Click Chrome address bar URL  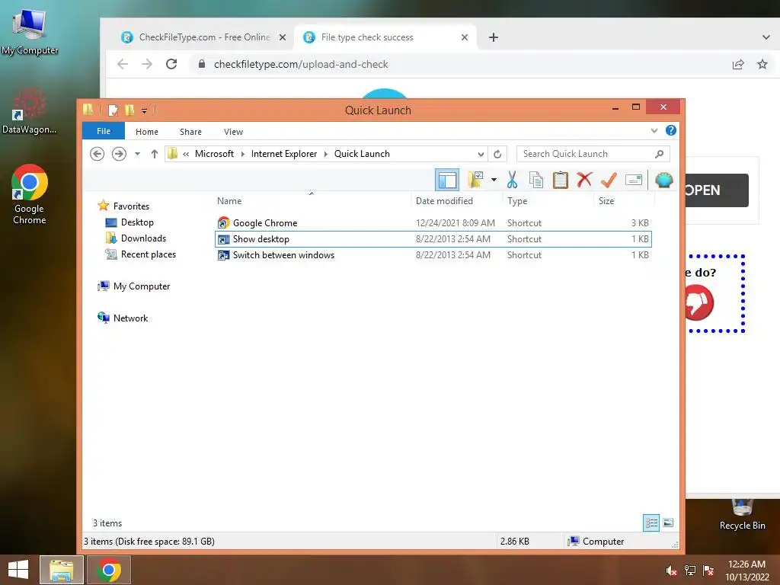pos(301,64)
